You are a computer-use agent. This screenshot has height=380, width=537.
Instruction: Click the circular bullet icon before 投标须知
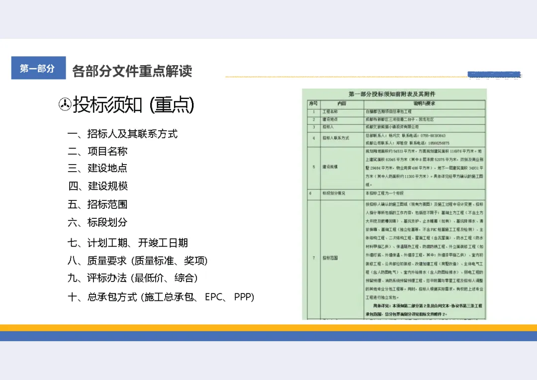pyautogui.click(x=65, y=104)
